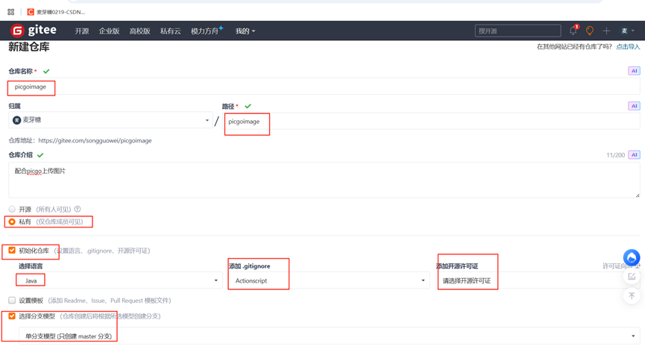
Task: Open the 归属 owner dropdown
Action: coord(110,120)
